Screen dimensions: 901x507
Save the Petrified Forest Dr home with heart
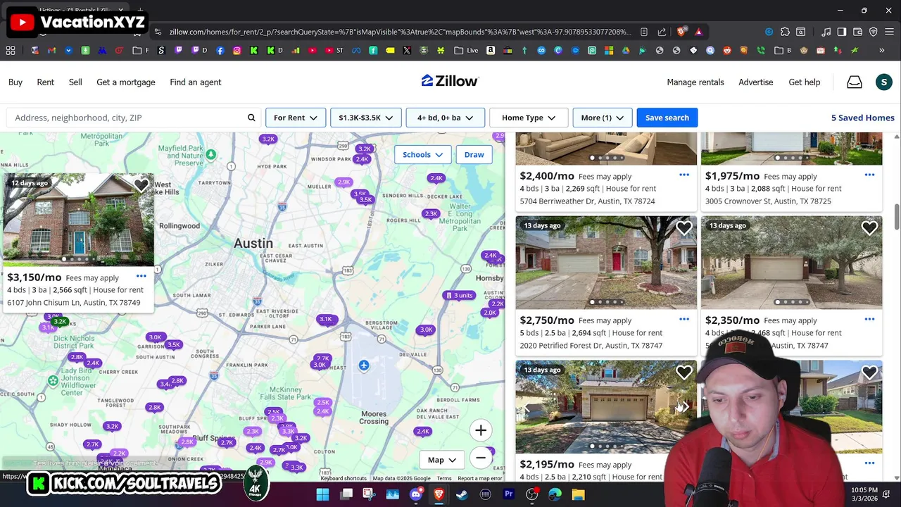pyautogui.click(x=684, y=228)
